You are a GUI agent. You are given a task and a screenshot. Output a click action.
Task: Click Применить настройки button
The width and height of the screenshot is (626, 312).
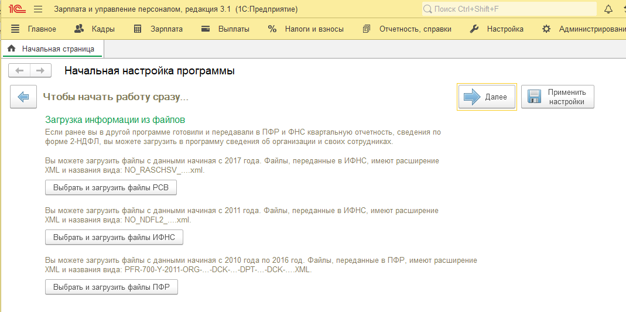[557, 97]
